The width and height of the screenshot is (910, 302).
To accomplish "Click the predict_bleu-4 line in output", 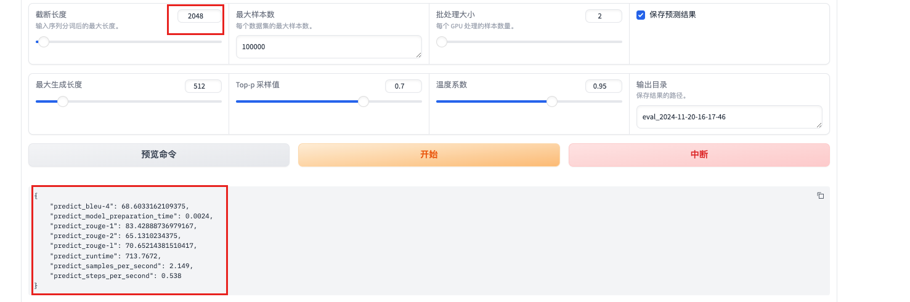I will point(120,206).
